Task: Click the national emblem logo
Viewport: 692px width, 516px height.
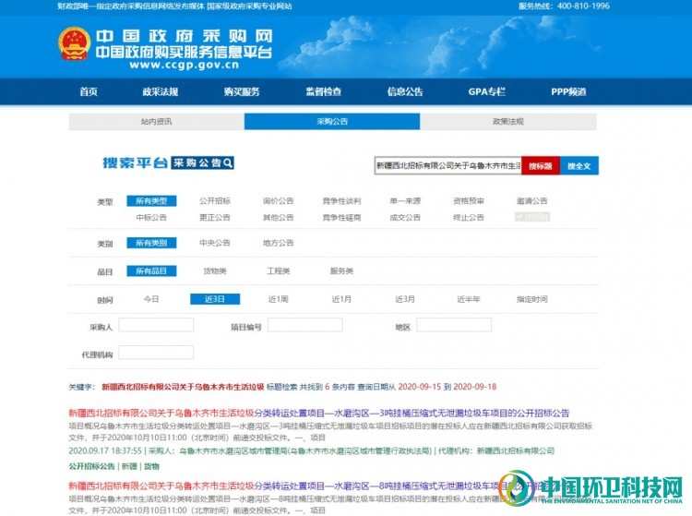Action: [x=75, y=43]
